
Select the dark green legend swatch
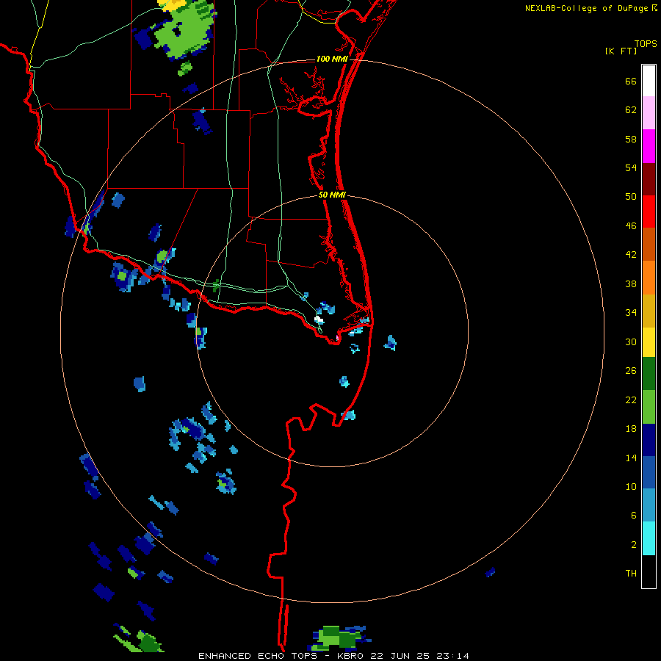[649, 374]
